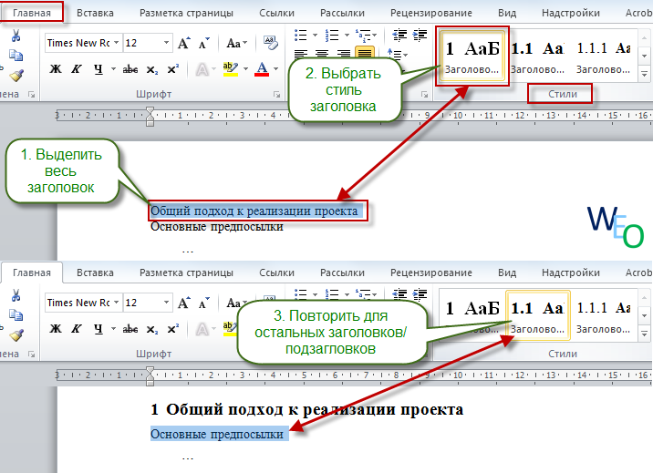Open the Вид tab in the bottom ribbon
Image resolution: width=653 pixels, height=473 pixels.
(x=507, y=272)
